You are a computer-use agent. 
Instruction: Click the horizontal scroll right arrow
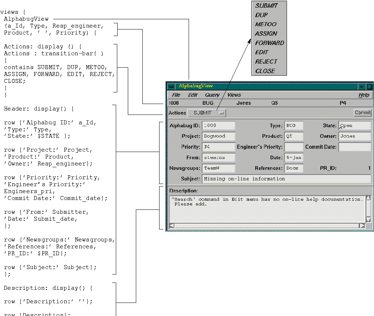pos(362,225)
